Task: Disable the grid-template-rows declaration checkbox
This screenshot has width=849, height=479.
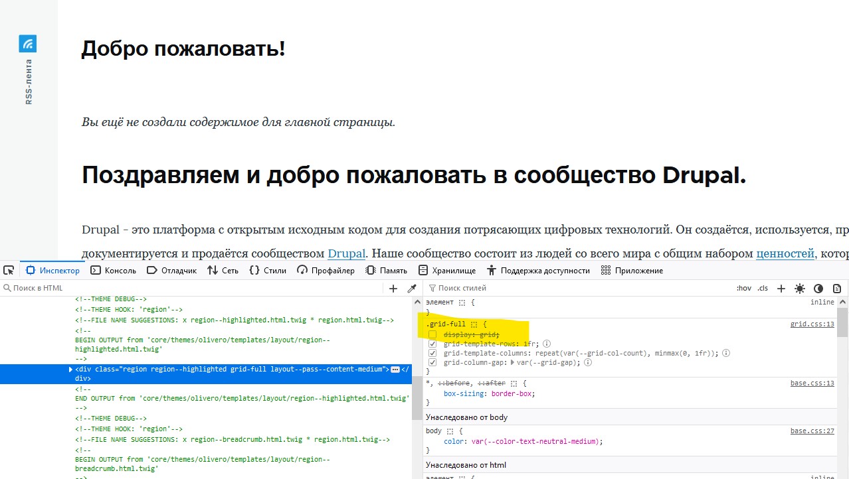Action: [432, 344]
